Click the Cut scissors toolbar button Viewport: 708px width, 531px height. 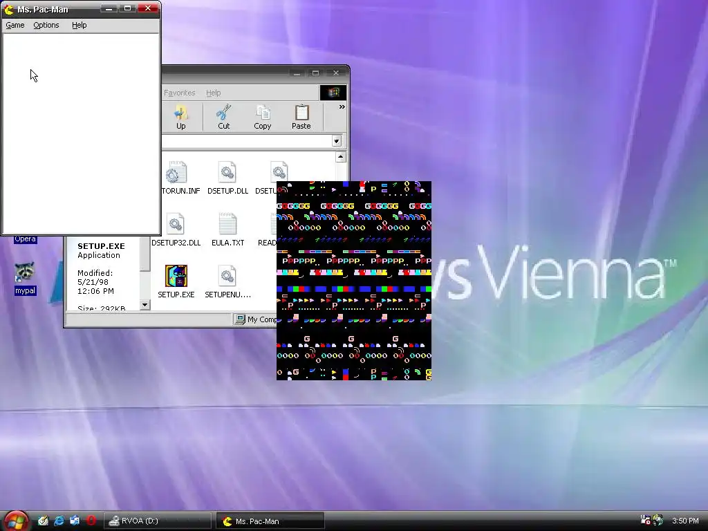223,117
